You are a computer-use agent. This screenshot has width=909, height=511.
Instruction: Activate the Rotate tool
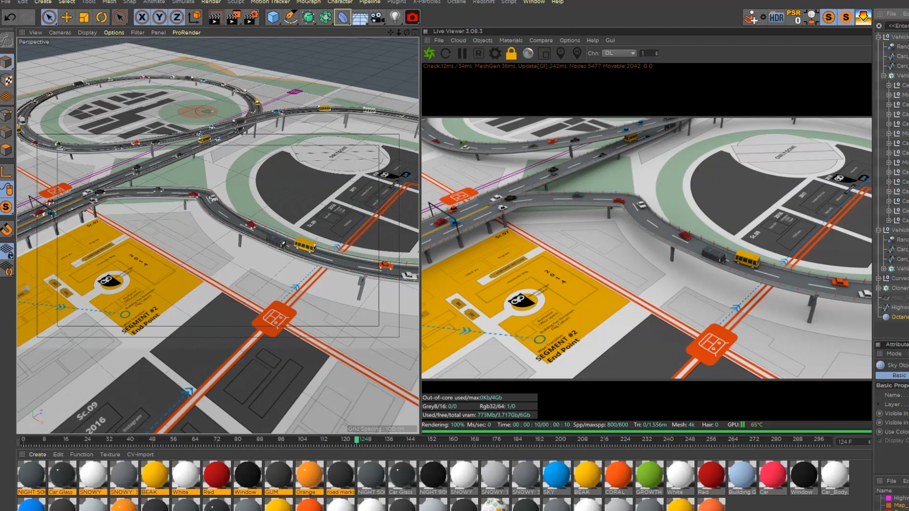click(x=101, y=18)
